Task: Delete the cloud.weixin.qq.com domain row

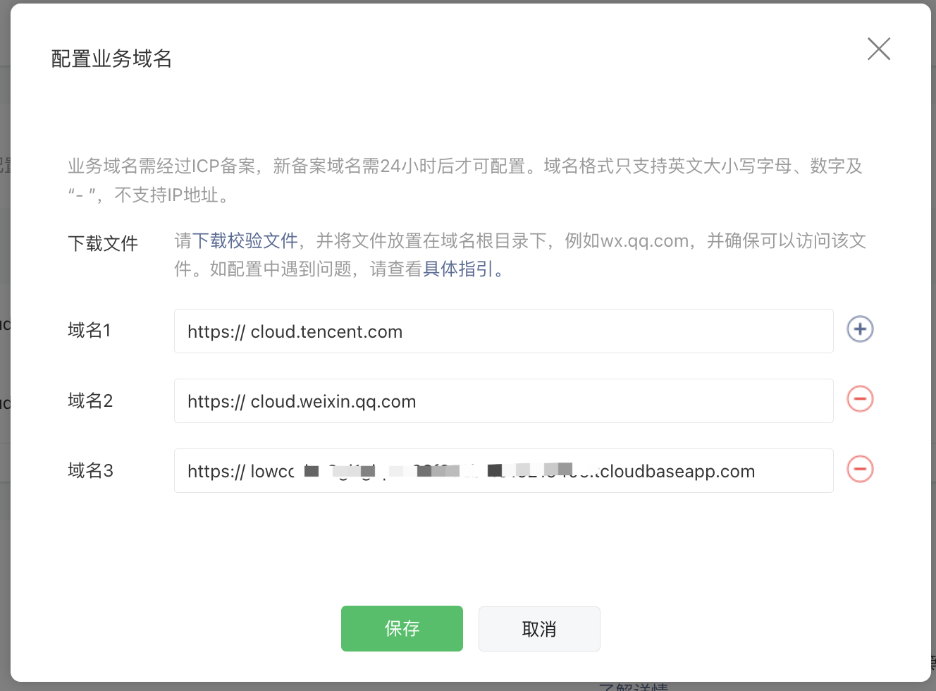Action: point(859,399)
